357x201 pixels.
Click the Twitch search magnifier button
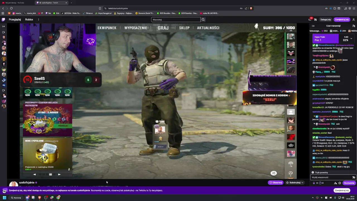pyautogui.click(x=203, y=20)
